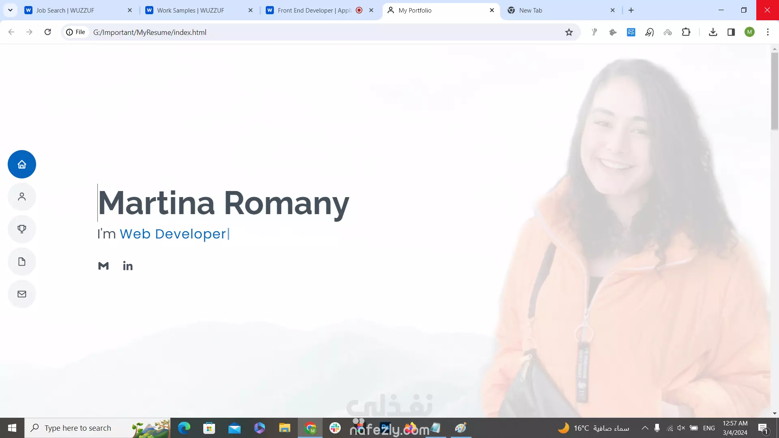Open the Extensions puzzle menu
The height and width of the screenshot is (438, 779).
(x=686, y=32)
